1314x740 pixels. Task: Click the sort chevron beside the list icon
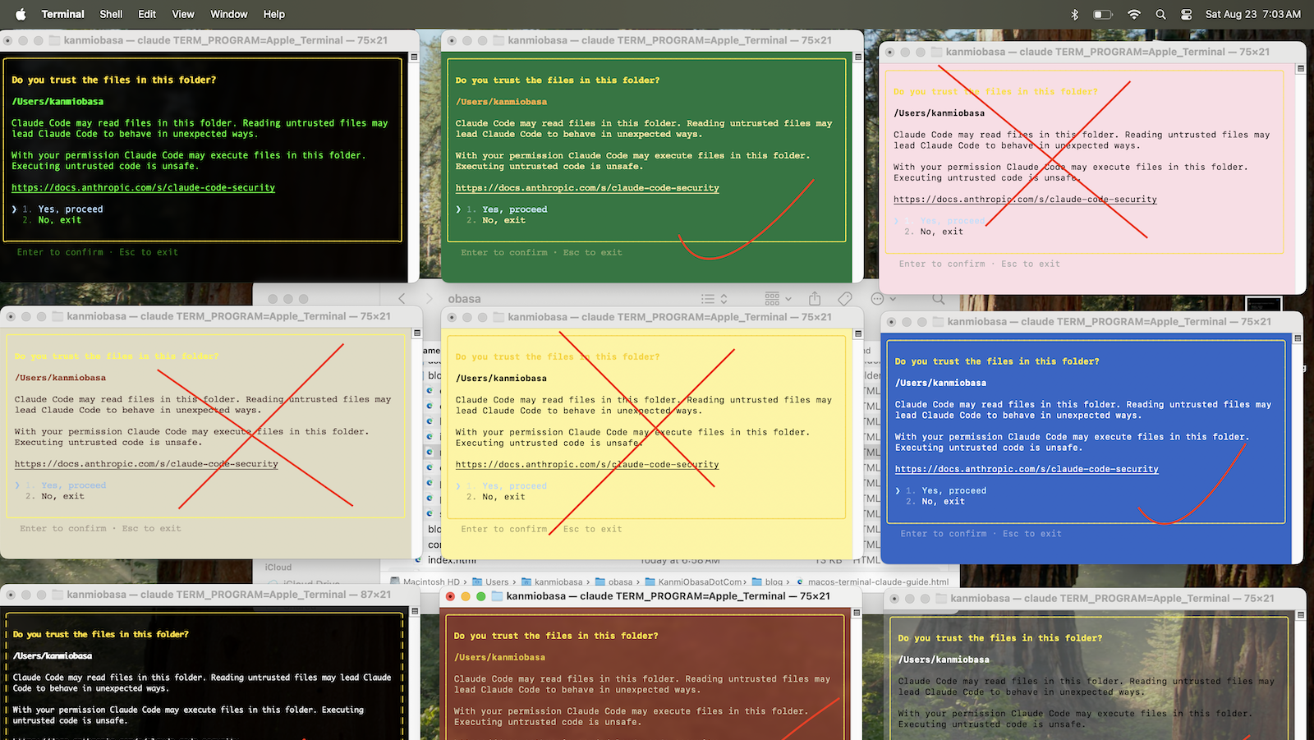[x=724, y=299]
